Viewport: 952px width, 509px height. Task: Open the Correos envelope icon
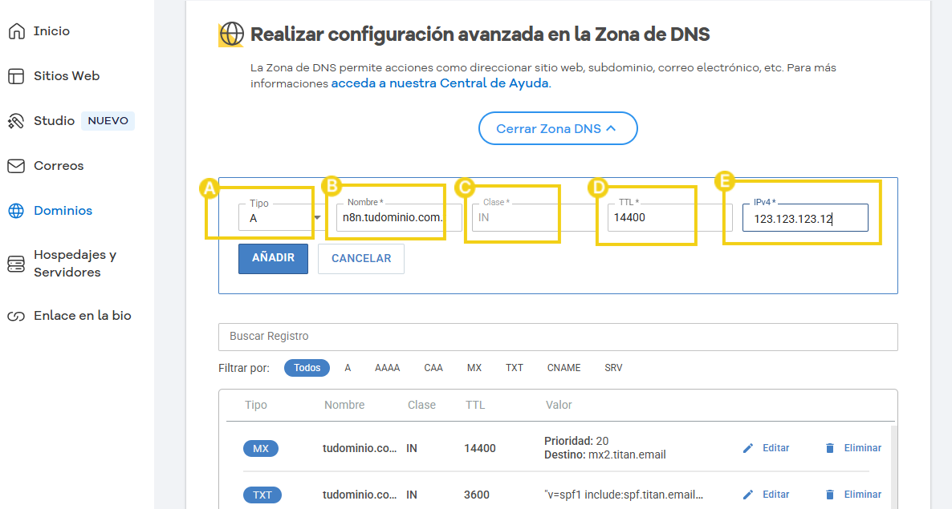click(x=17, y=165)
